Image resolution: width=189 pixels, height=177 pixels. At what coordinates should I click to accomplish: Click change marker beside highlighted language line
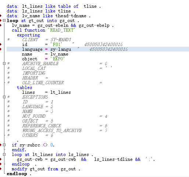1,49
